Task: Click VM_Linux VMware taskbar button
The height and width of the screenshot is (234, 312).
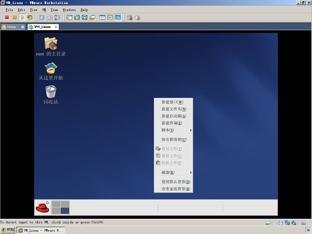Action: coord(41,230)
